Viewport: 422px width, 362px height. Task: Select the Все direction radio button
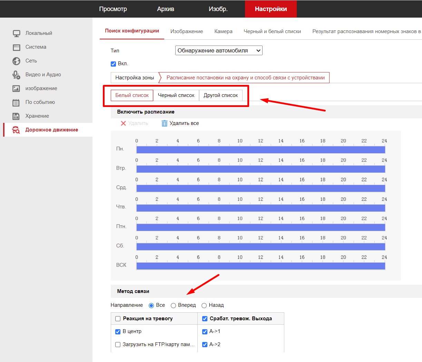click(151, 305)
